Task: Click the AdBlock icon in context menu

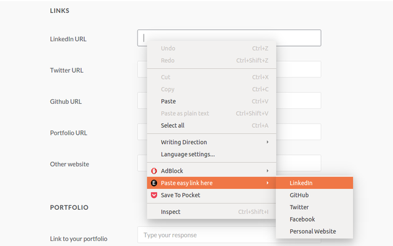Action: (154, 171)
